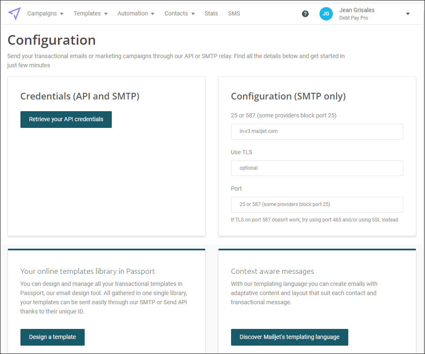Viewport: 425px width, 354px height.
Task: Click the Jean Grisales account name
Action: [357, 10]
